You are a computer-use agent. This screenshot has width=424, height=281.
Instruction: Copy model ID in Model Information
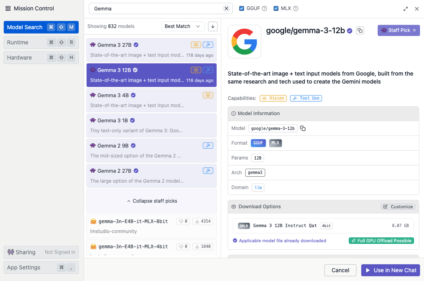coord(303,128)
